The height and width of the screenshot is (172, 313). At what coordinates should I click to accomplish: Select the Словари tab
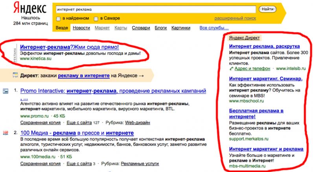pyautogui.click(x=141, y=28)
